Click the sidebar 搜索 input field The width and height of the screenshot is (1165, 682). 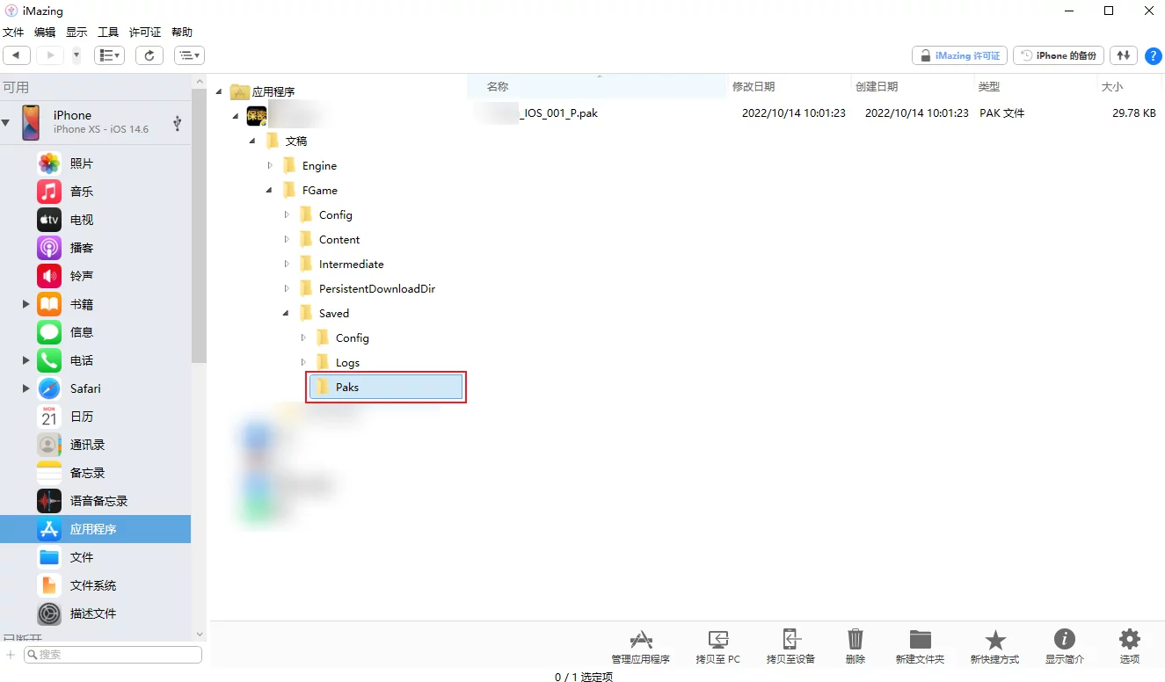click(113, 655)
